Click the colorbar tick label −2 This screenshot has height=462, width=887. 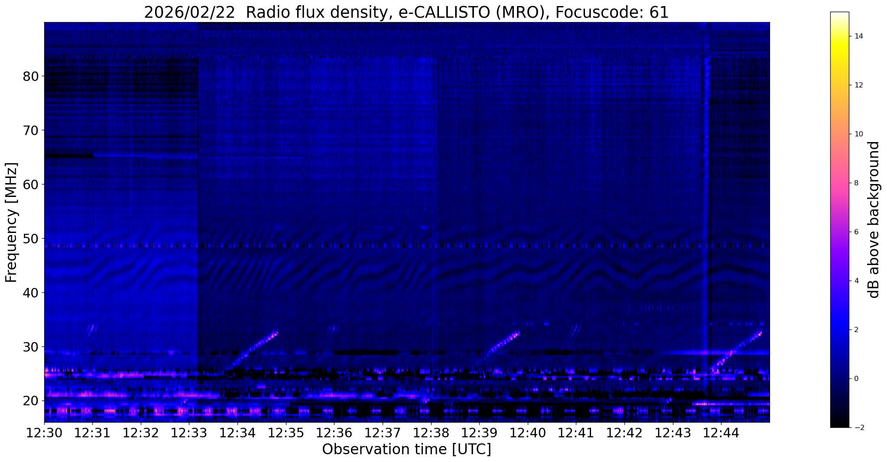(858, 428)
